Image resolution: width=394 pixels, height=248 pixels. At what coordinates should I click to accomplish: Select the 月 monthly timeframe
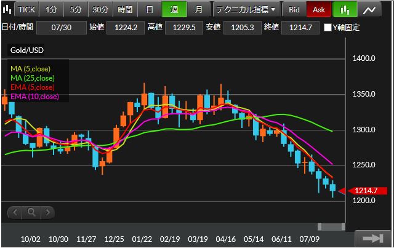click(x=199, y=10)
